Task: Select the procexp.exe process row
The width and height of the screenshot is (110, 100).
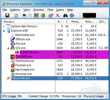Action: (x=55, y=74)
